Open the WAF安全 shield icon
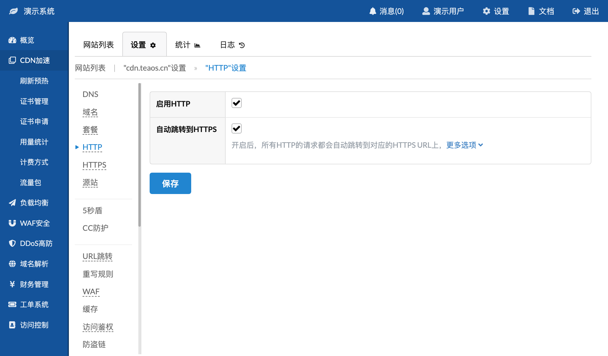Viewport: 608px width, 356px height. (12, 223)
